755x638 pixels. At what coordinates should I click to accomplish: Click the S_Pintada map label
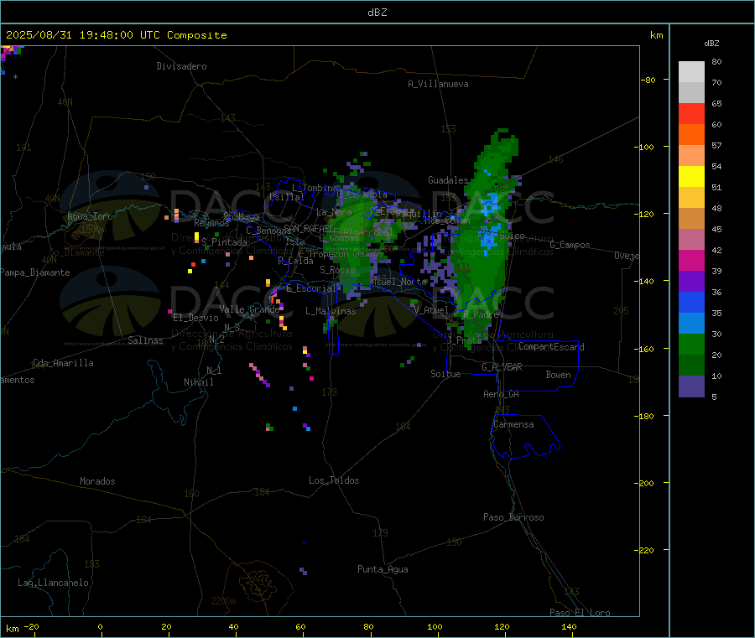pos(224,242)
